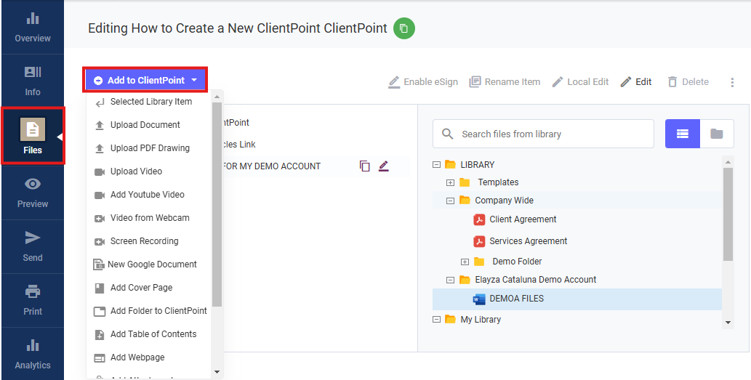This screenshot has height=380, width=751.
Task: Choose Add Cover Page from menu
Action: click(149, 288)
